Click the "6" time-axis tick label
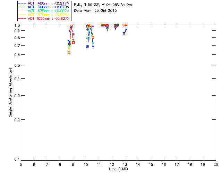The width and height of the screenshot is (222, 178). 34,164
